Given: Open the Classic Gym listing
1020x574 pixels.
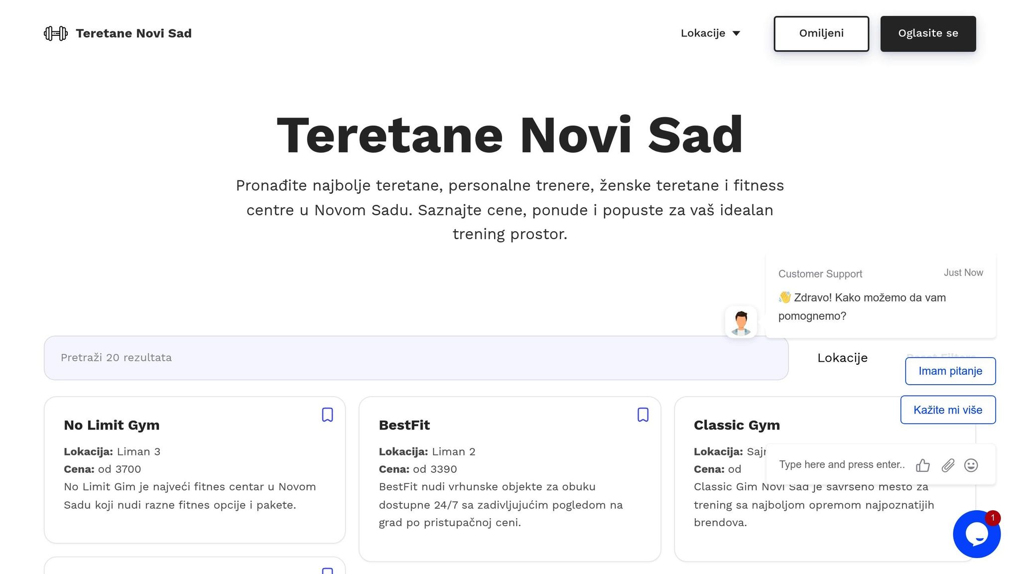Looking at the screenshot, I should pyautogui.click(x=737, y=425).
